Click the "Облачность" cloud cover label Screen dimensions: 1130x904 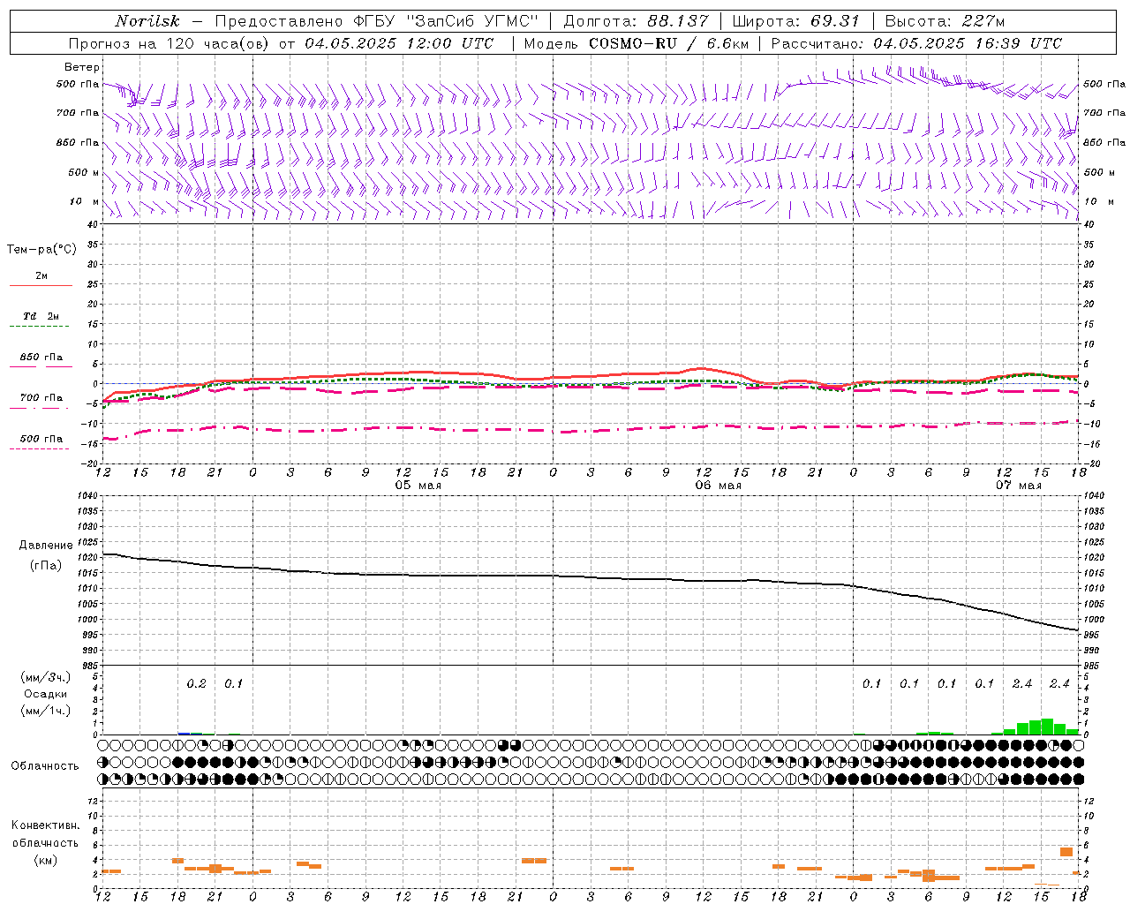pos(45,766)
